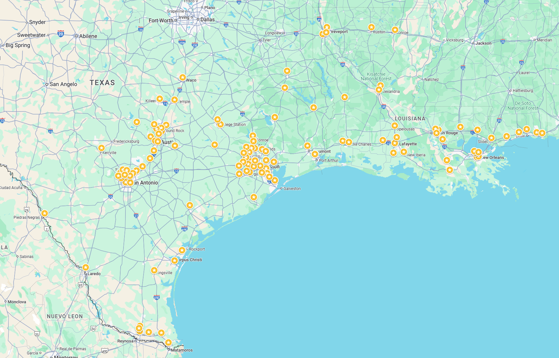Screen dimensions: 559x358
Task: Select the Fort Worth city label
Action: (161, 20)
